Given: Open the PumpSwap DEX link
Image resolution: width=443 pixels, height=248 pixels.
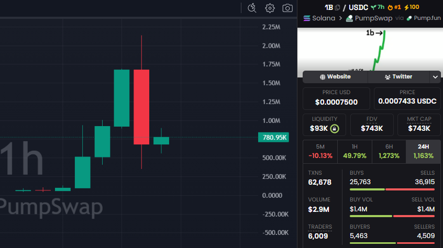Looking at the screenshot, I should point(369,18).
